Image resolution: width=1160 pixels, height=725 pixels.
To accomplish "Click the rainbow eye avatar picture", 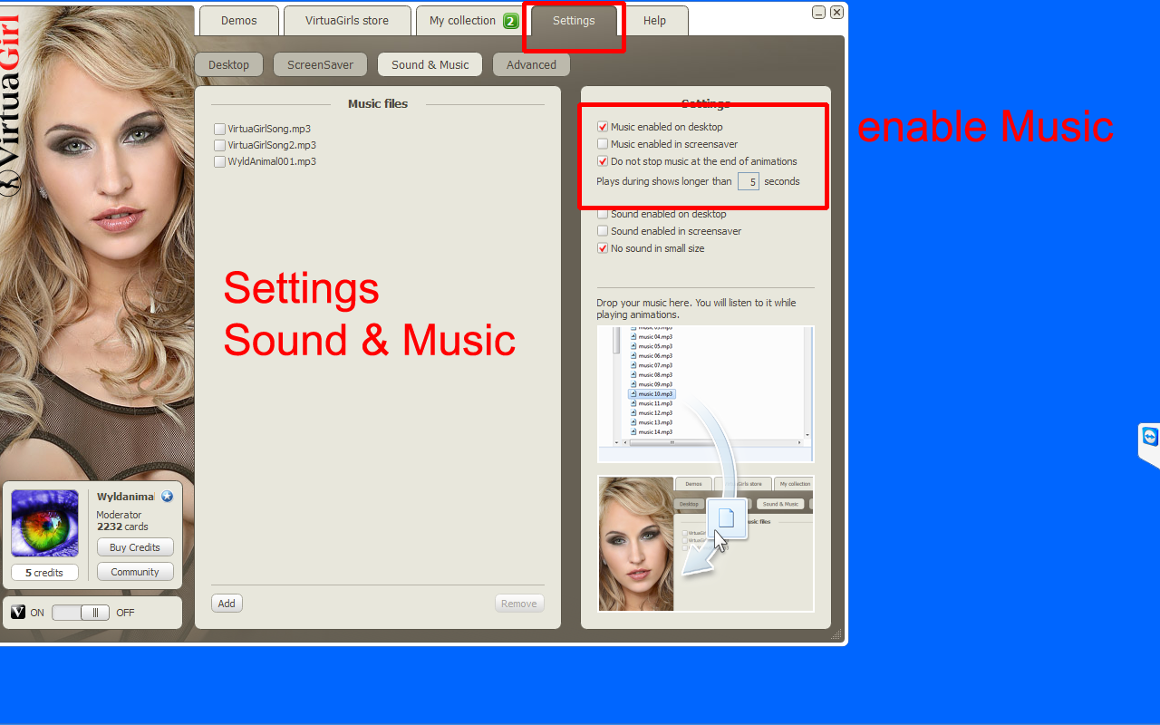I will coord(44,523).
